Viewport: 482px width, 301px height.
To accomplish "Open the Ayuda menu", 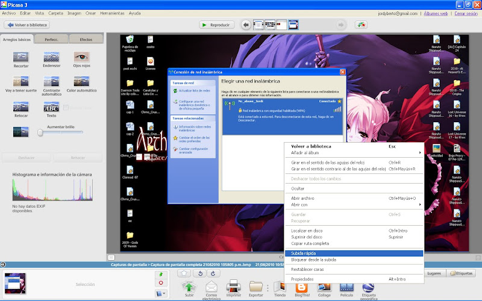I will 134,13.
